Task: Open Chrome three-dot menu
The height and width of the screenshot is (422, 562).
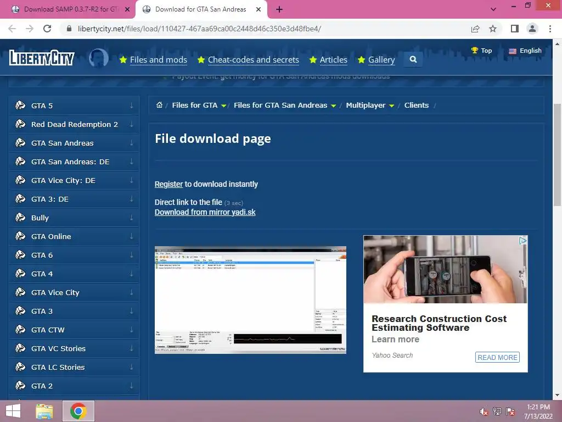Action: pyautogui.click(x=550, y=29)
